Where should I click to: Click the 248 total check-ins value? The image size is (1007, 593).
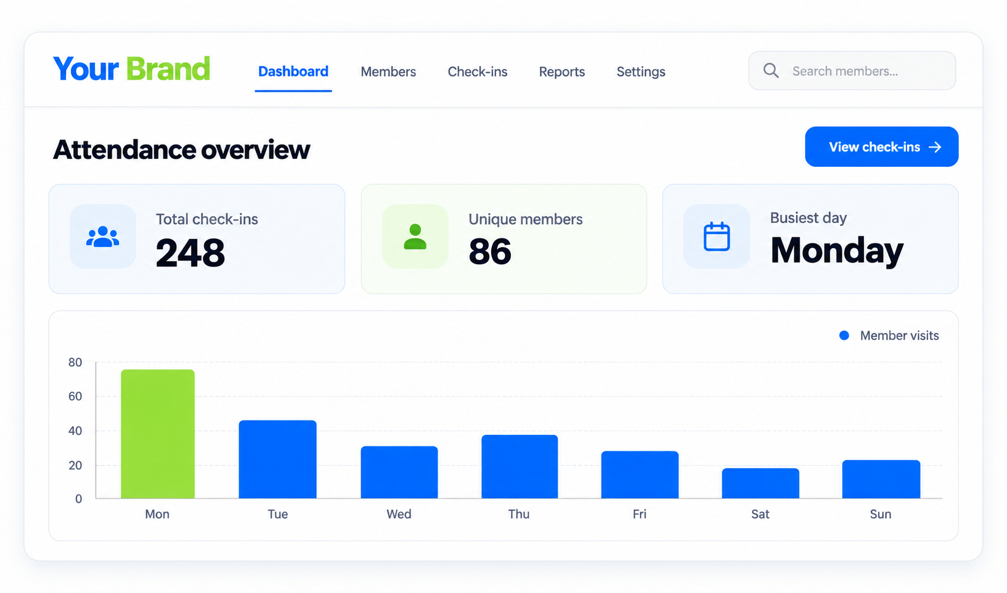point(190,253)
